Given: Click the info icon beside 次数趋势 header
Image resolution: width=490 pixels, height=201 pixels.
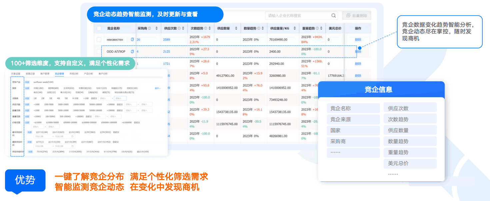Looking at the screenshot, I should [206, 29].
